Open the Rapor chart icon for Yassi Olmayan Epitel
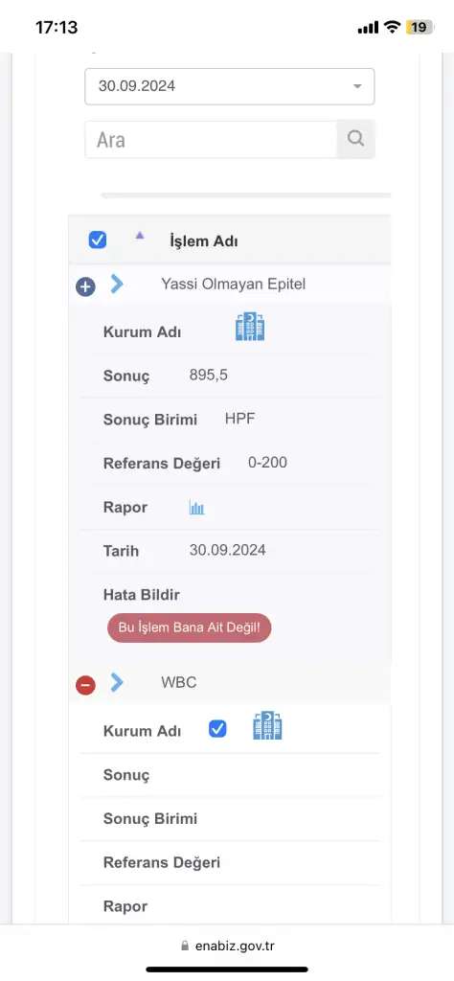Image resolution: width=454 pixels, height=981 pixels. tap(197, 508)
